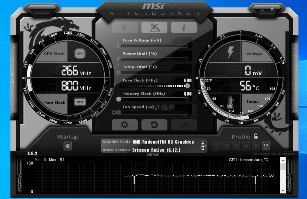The width and height of the screenshot is (307, 199).
Task: Reset settings with the circular arrow button
Action: click(154, 125)
